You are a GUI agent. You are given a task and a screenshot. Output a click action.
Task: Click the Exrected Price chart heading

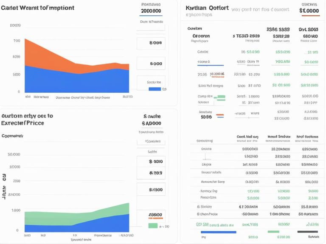[22, 122]
